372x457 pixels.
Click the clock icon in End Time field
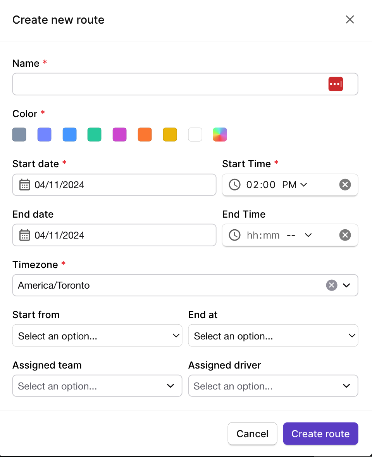[x=234, y=235]
